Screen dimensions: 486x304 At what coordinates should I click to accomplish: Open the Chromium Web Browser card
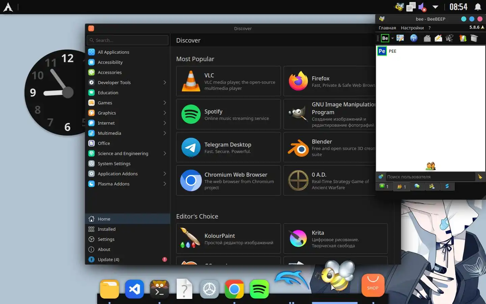(x=228, y=180)
